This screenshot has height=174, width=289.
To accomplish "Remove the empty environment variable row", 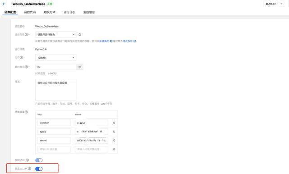I will point(114,149).
